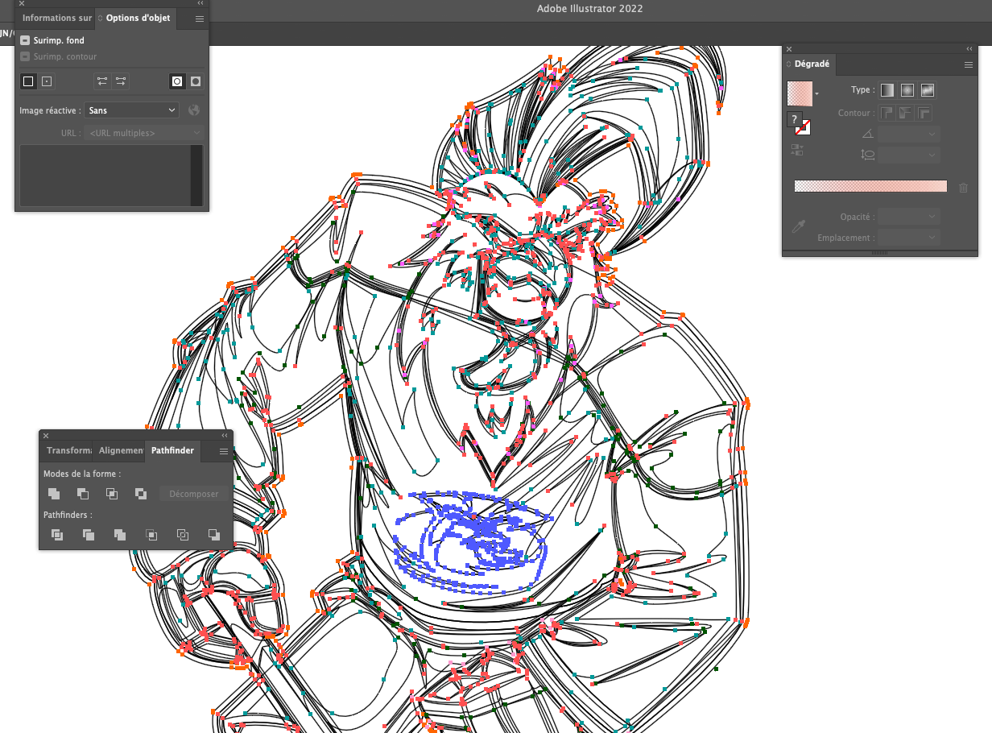The height and width of the screenshot is (733, 992).
Task: Open the URL multiples dropdown
Action: tap(143, 133)
